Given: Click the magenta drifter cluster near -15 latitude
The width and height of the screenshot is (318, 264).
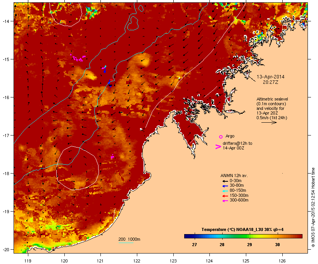Looking at the screenshot, I should click(78, 58).
